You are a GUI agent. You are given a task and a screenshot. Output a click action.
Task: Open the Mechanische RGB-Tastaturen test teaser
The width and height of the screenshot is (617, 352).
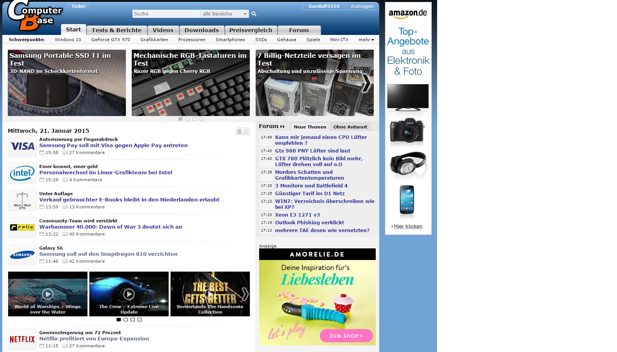(191, 83)
